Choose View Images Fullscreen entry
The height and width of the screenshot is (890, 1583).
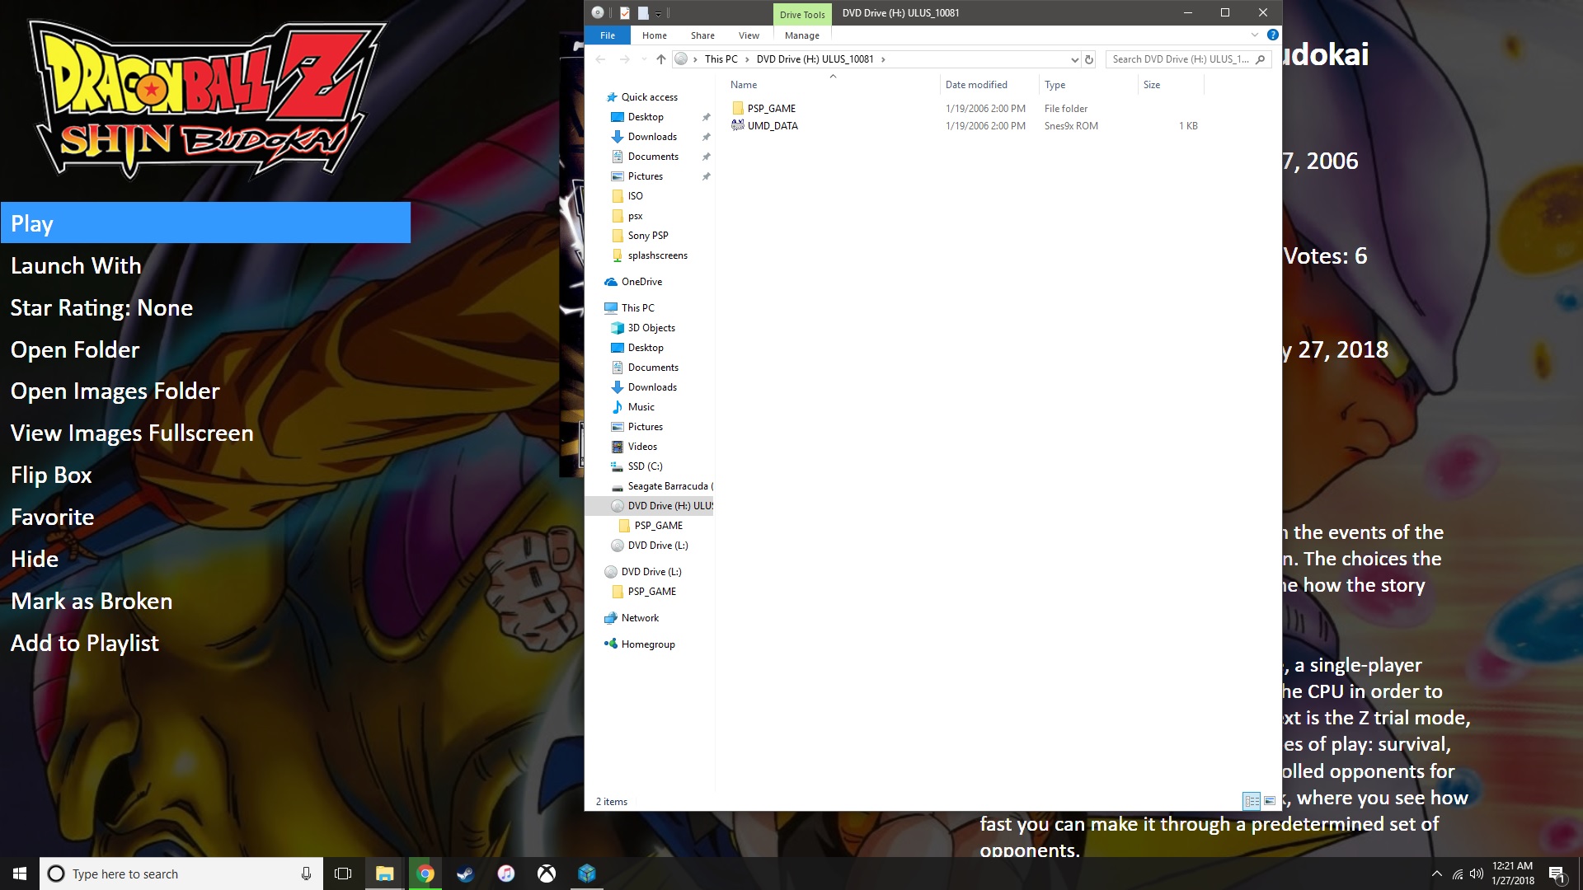pos(132,433)
